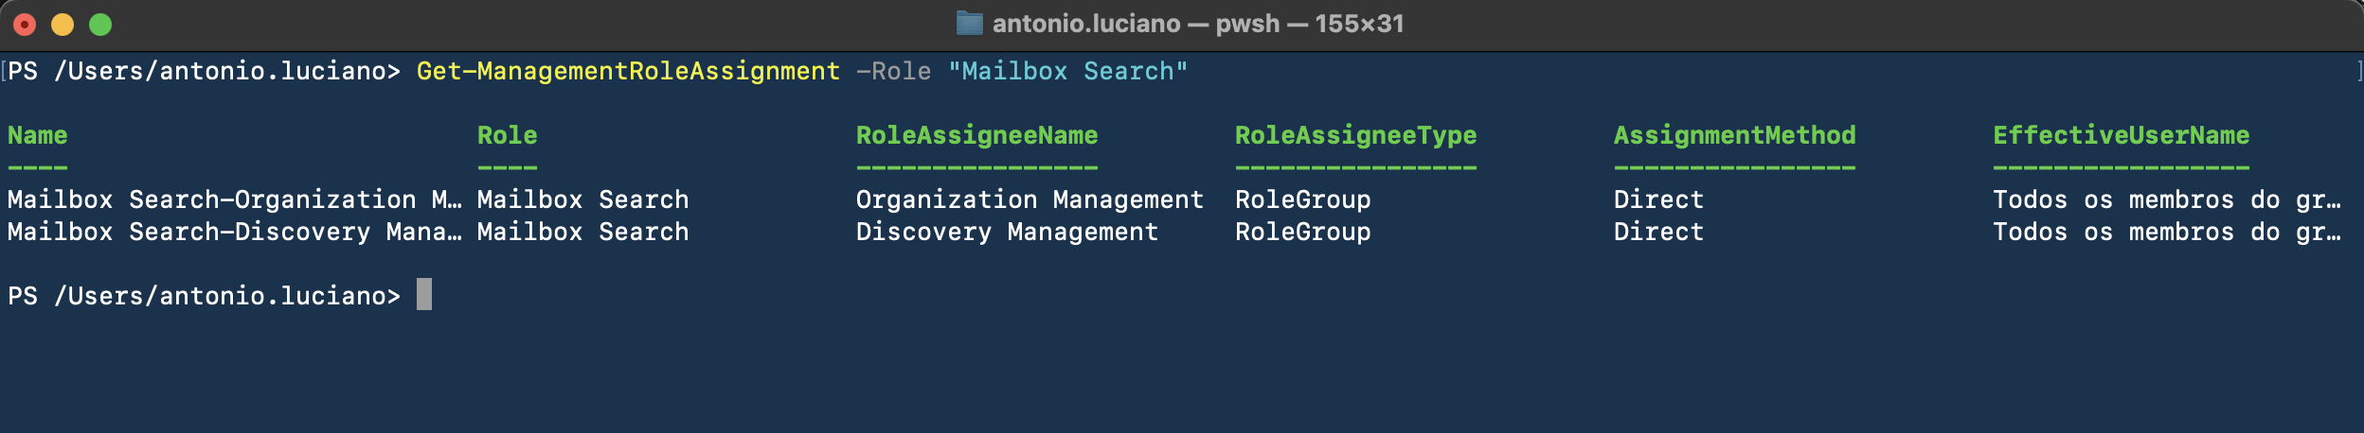The height and width of the screenshot is (433, 2364).
Task: Click the Name column header
Action: click(37, 135)
